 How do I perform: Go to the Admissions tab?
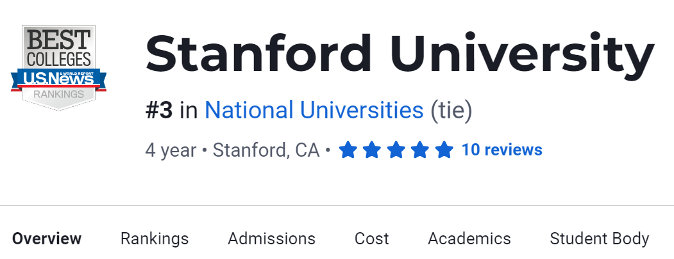(x=271, y=239)
